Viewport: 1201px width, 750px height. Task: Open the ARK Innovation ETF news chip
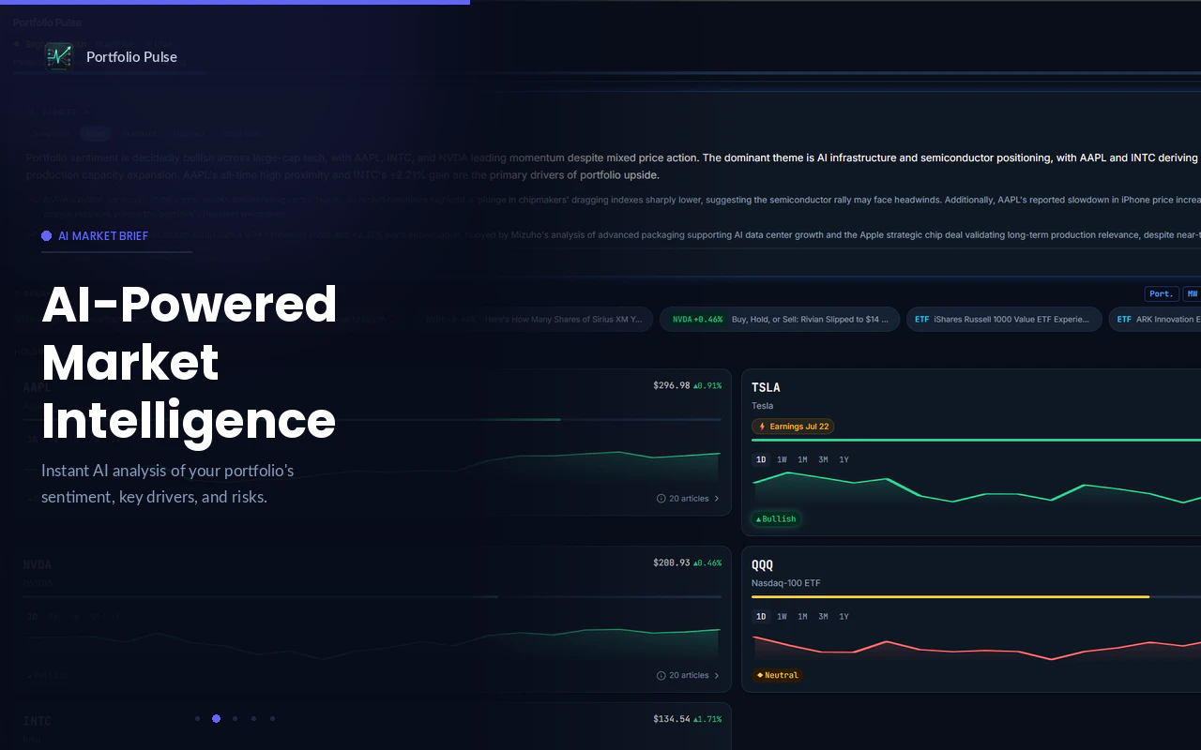coord(1156,320)
